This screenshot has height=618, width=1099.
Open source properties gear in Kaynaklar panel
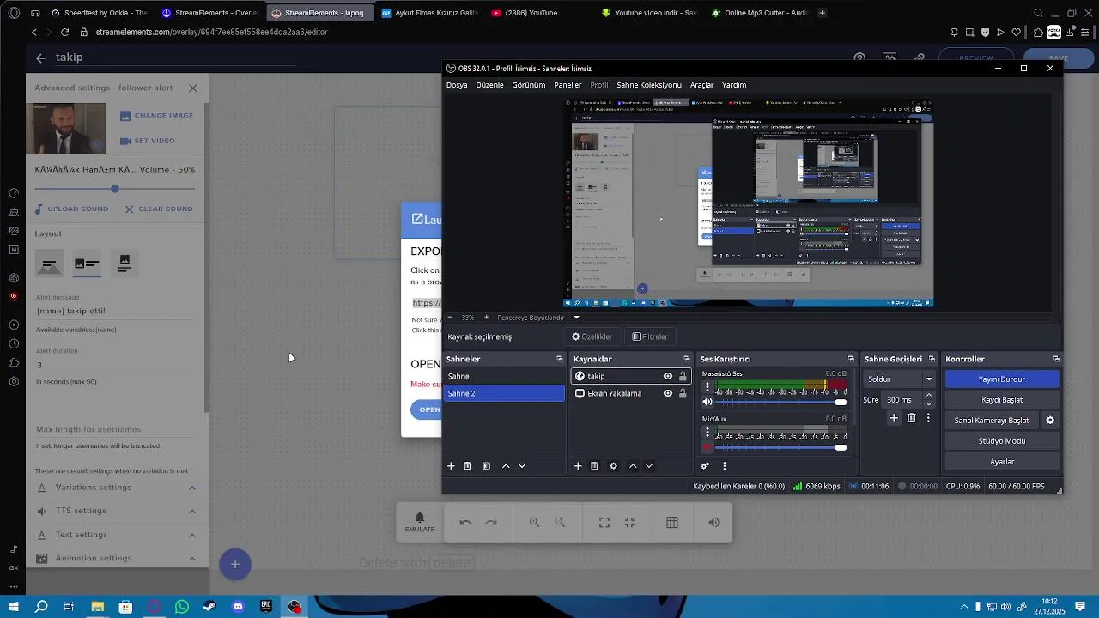pos(613,466)
